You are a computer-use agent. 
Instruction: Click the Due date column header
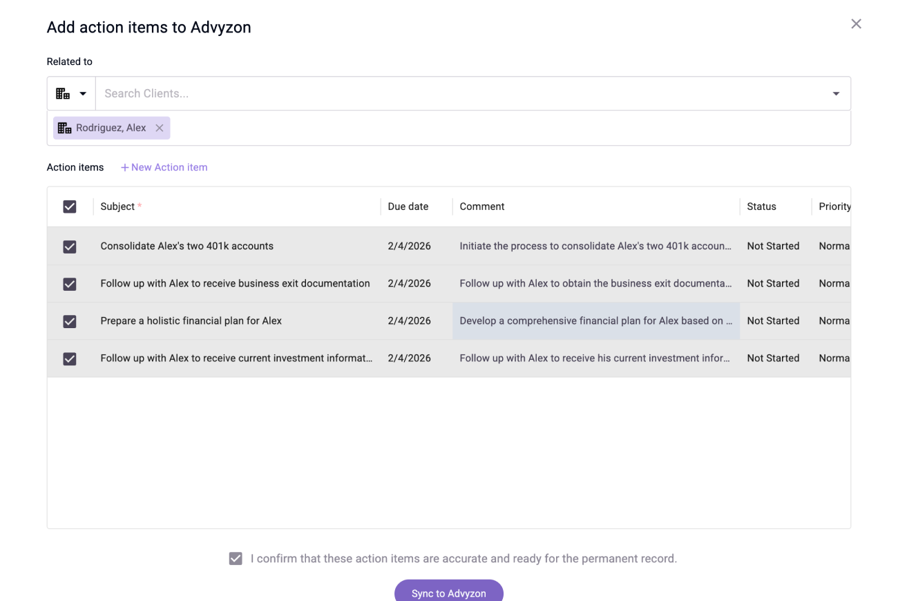click(417, 207)
